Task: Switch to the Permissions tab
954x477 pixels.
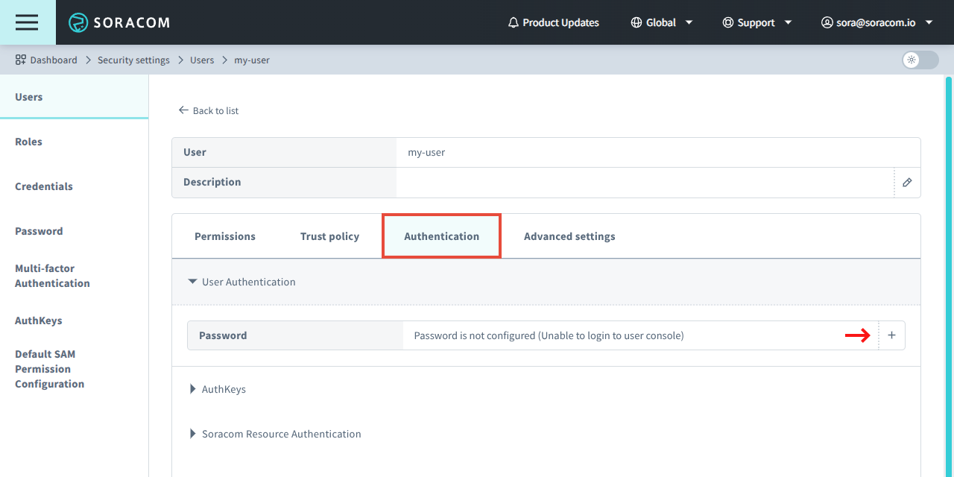Action: (224, 236)
